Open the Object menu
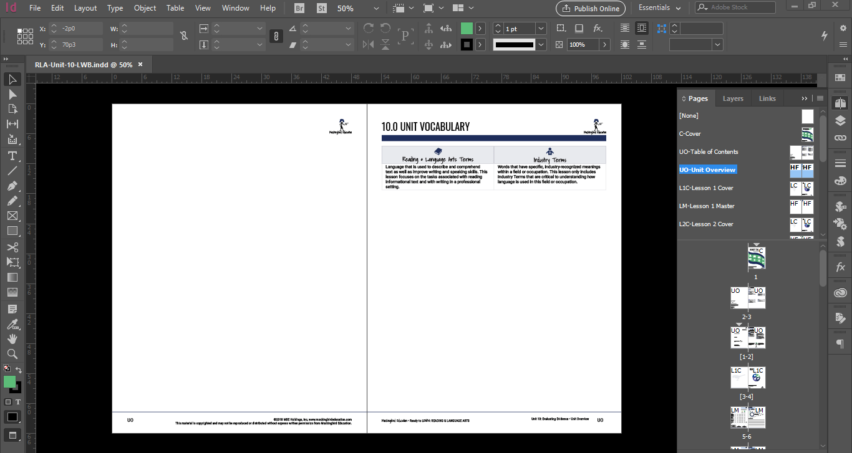This screenshot has width=852, height=453. pos(145,8)
